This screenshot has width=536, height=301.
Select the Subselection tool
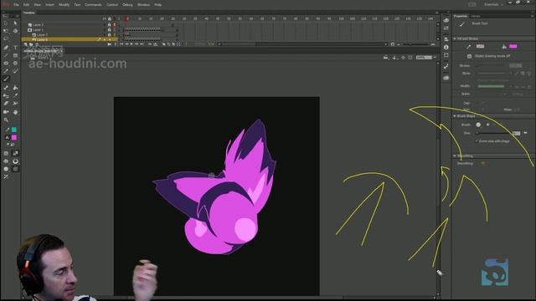click(x=15, y=23)
